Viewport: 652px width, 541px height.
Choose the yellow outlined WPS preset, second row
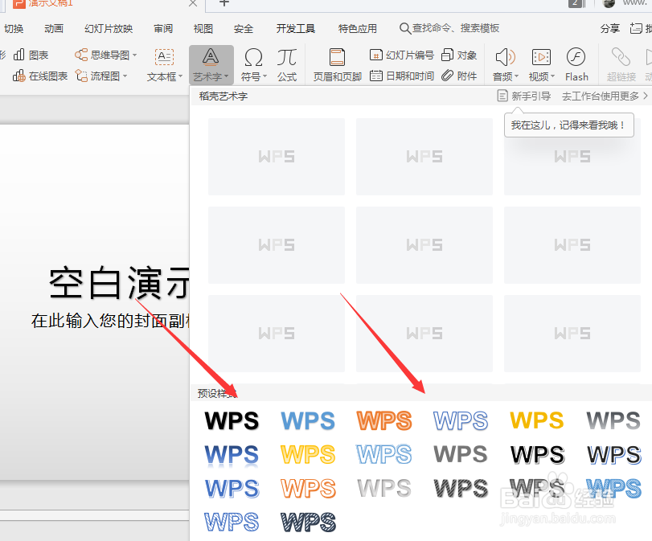click(308, 454)
